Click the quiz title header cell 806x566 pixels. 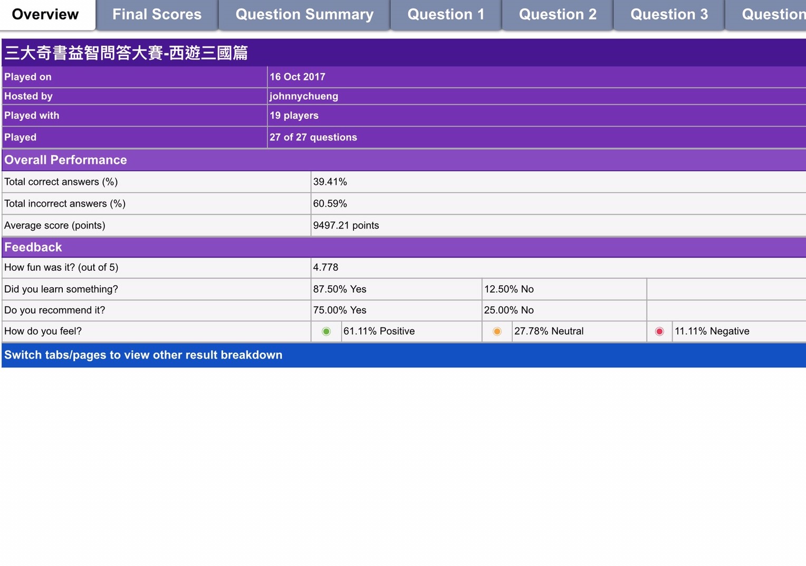coord(127,53)
